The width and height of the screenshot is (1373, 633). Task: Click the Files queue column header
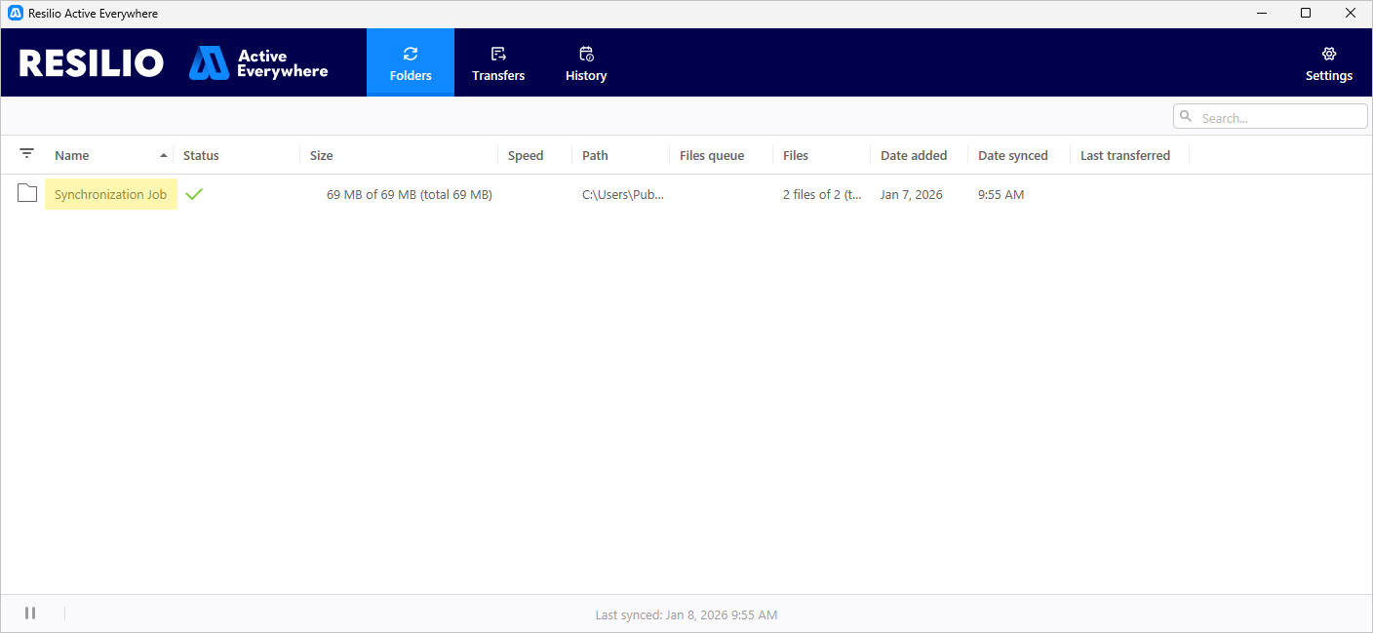point(712,156)
